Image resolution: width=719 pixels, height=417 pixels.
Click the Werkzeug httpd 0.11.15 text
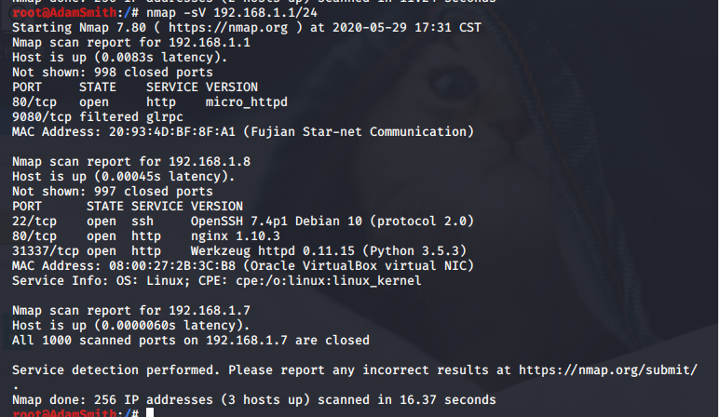click(x=272, y=251)
